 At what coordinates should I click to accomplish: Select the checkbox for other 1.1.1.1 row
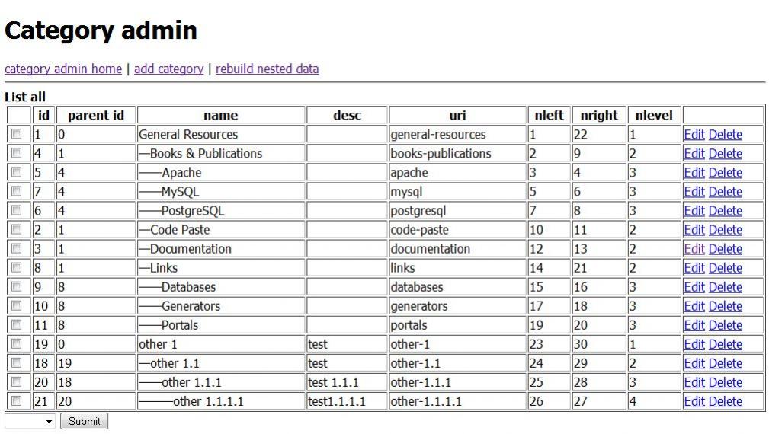tap(17, 401)
